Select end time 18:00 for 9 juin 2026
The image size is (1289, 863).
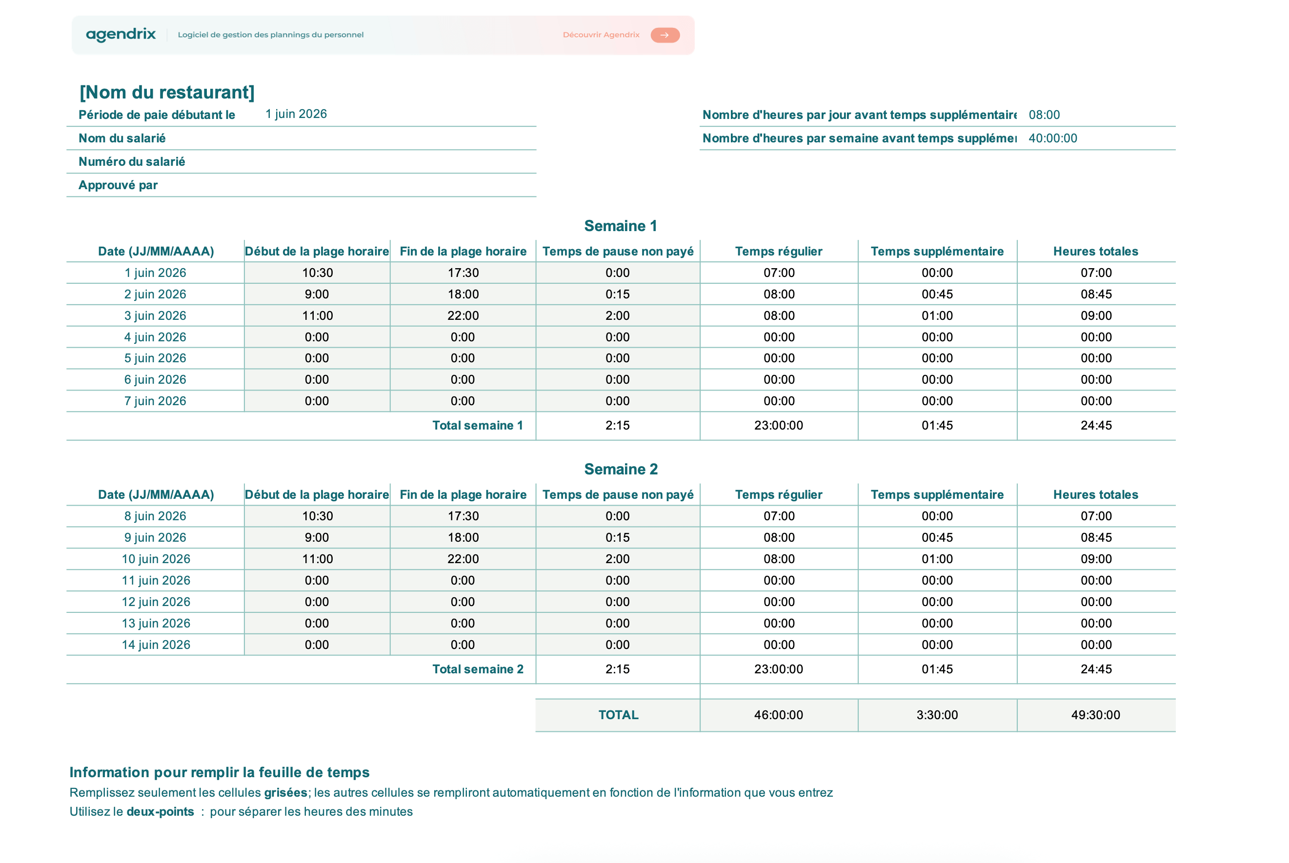pyautogui.click(x=463, y=537)
